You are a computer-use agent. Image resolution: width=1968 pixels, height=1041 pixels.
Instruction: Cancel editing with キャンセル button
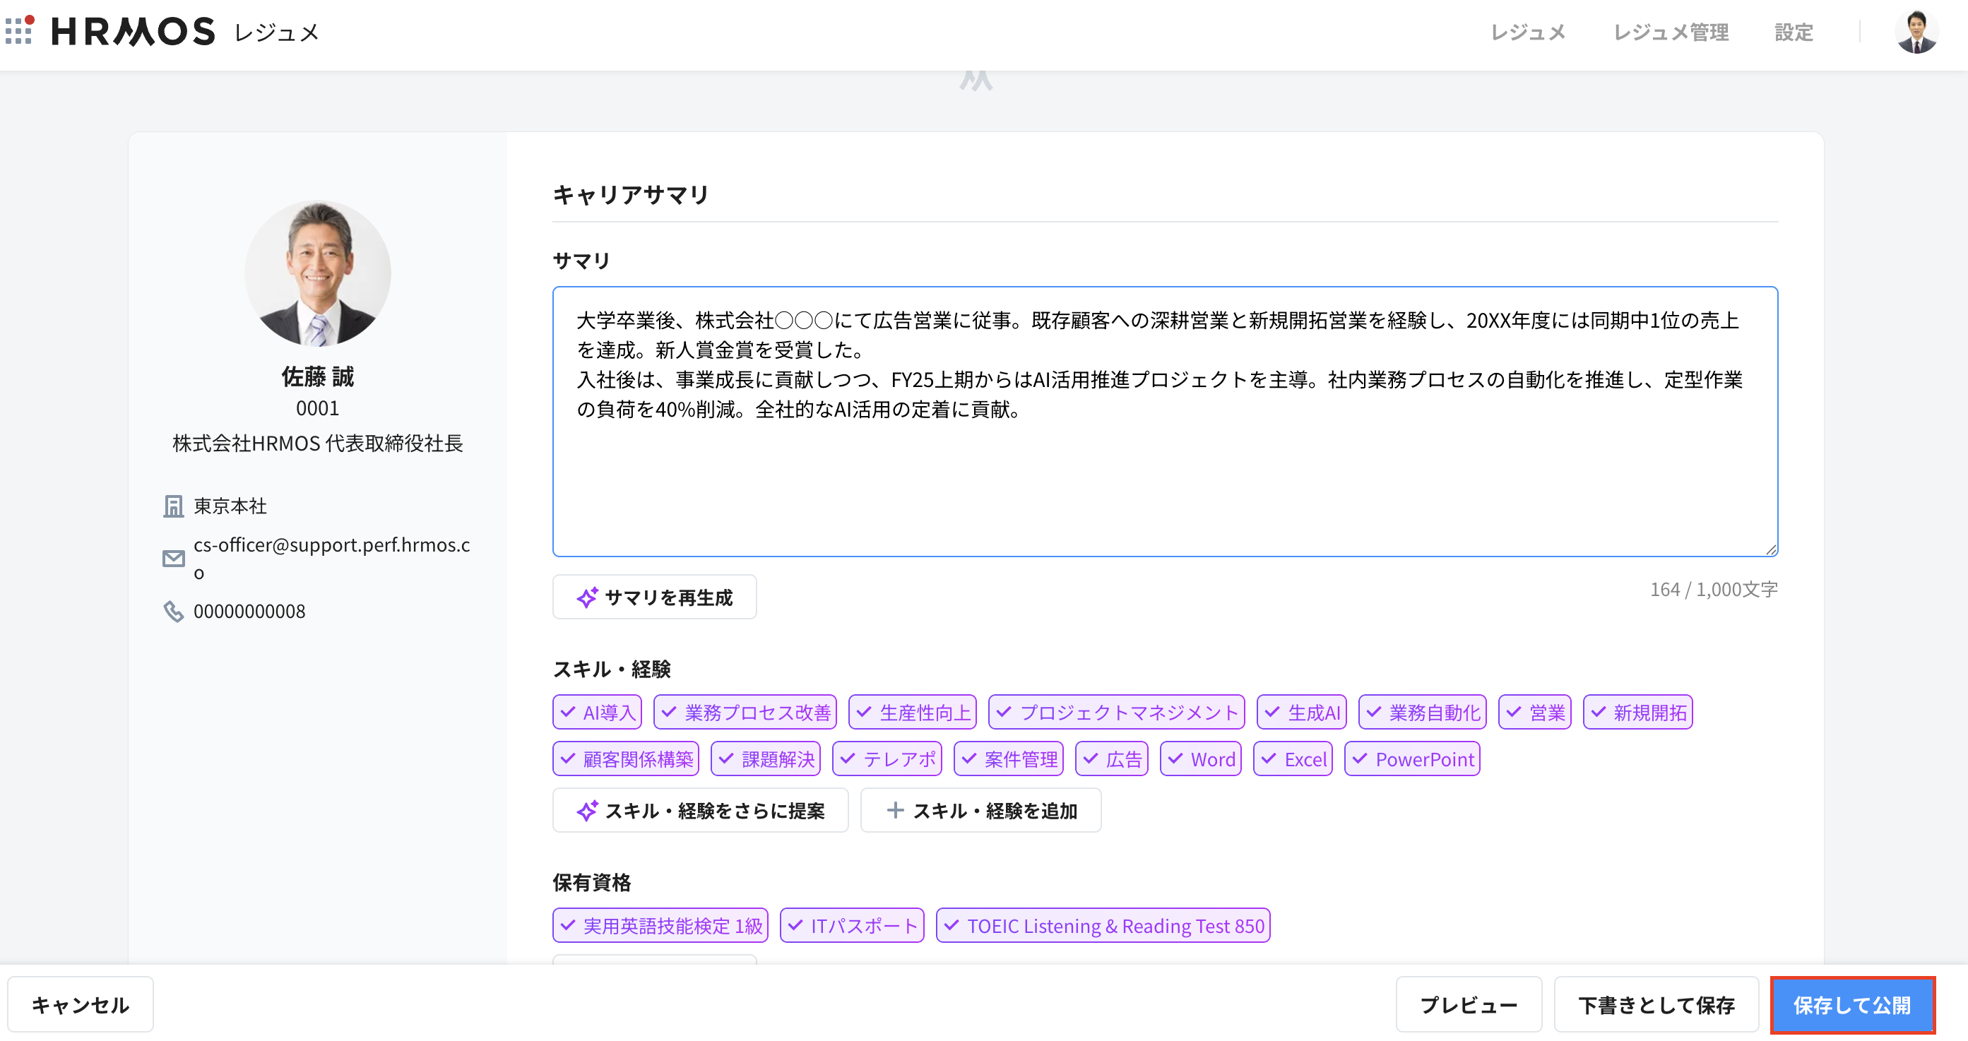[x=79, y=1004]
